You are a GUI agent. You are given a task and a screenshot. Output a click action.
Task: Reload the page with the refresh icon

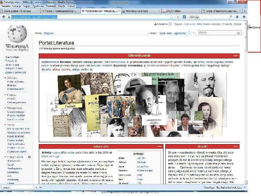click(x=178, y=17)
